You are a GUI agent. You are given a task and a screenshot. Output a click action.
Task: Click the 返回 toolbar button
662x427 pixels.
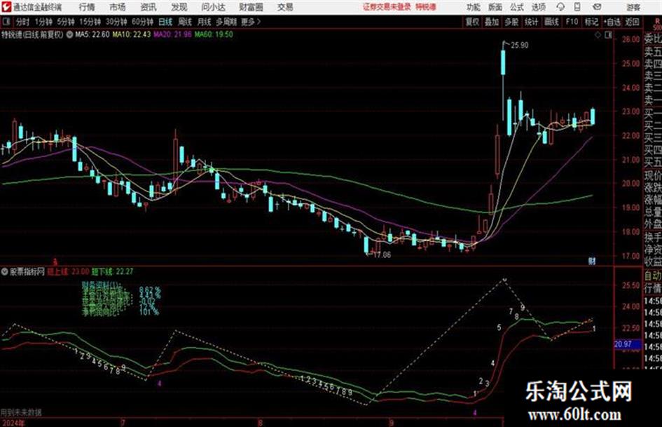(x=632, y=22)
